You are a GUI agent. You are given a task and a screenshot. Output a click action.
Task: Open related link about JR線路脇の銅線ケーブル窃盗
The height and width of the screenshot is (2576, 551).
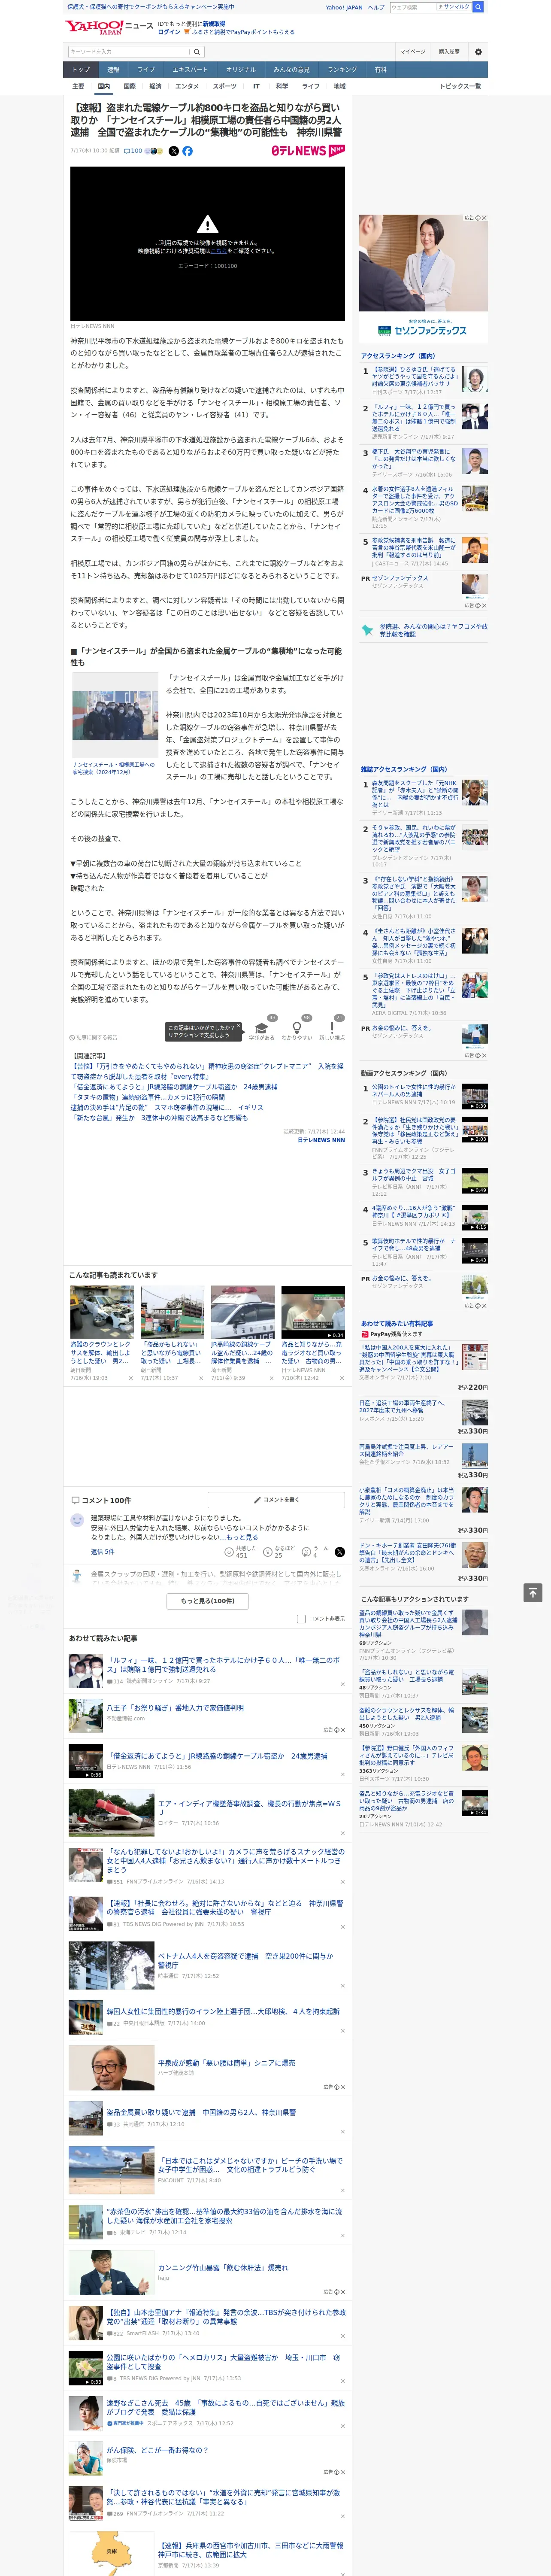(174, 1087)
